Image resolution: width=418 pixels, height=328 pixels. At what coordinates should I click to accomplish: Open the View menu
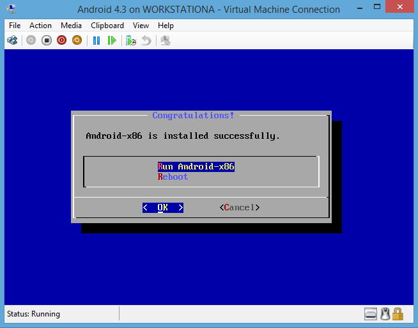pyautogui.click(x=141, y=26)
